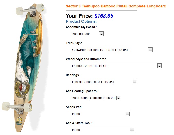Click the Bearing Spacers dropdown arrow
The width and height of the screenshot is (174, 135).
tap(119, 98)
